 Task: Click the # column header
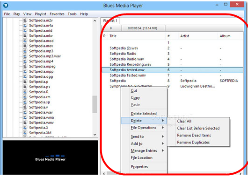click(172, 36)
